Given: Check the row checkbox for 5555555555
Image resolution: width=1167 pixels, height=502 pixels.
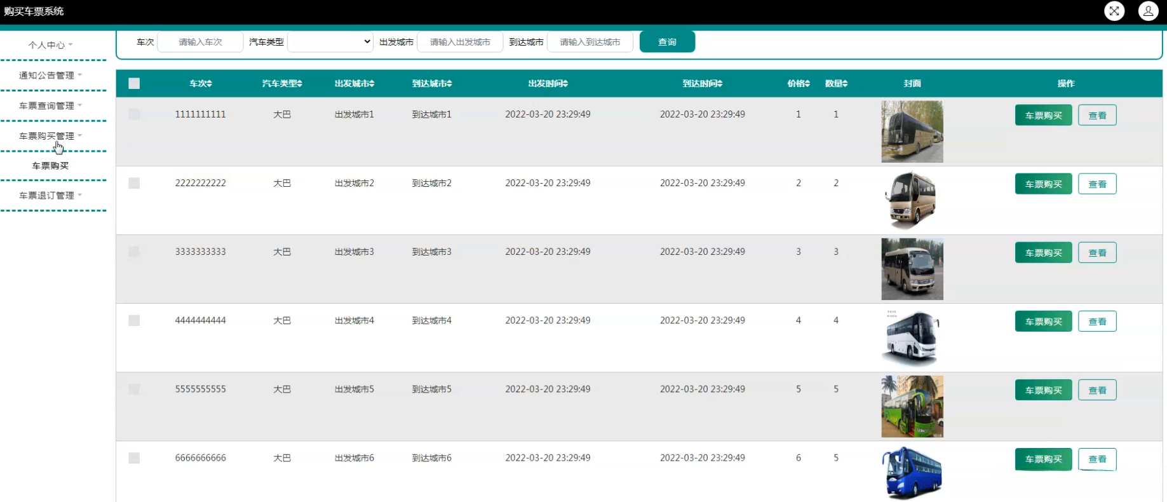Looking at the screenshot, I should (x=134, y=389).
